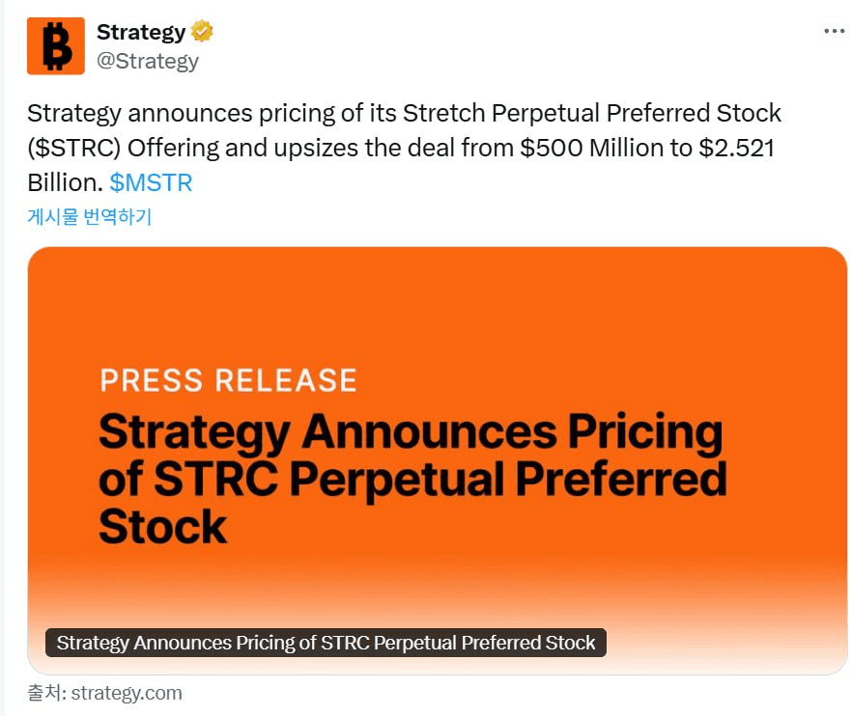Click the dark card caption label
The image size is (852, 716).
(327, 643)
